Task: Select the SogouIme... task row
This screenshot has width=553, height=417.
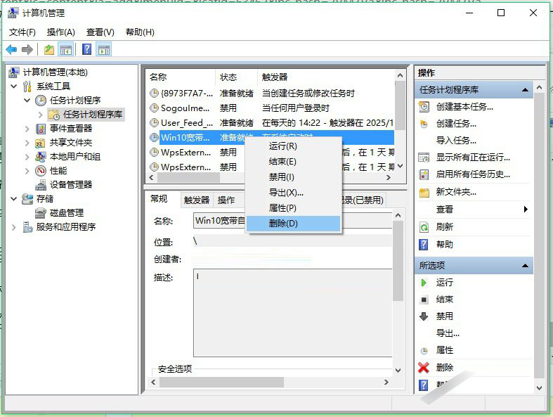Action: pos(271,108)
